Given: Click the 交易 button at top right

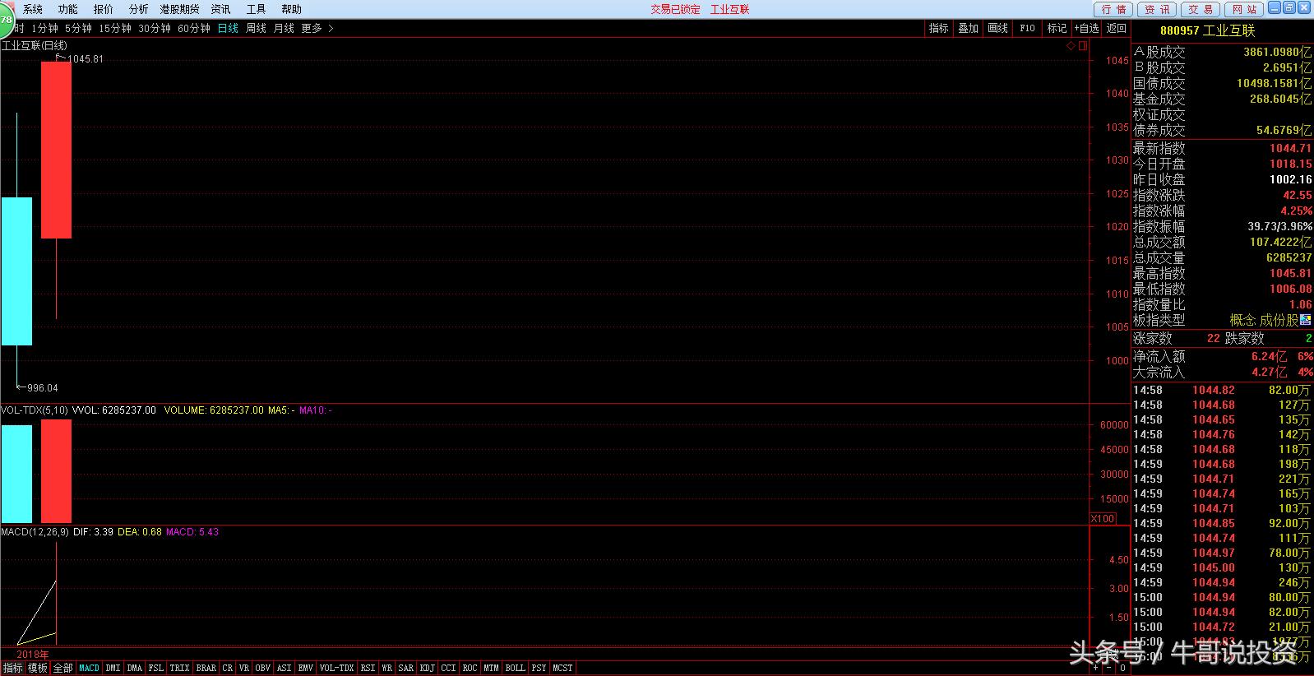Looking at the screenshot, I should click(1200, 9).
